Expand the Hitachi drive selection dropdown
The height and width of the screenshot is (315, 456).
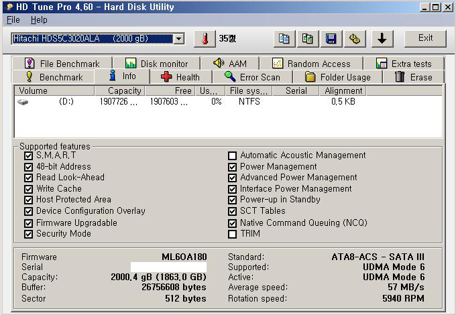(179, 38)
